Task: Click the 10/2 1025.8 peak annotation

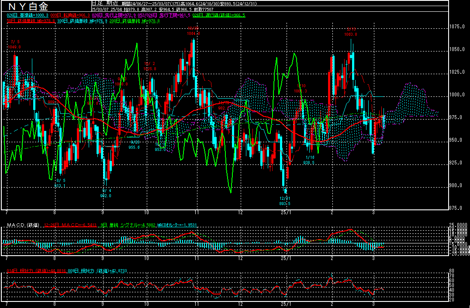Action: pyautogui.click(x=150, y=66)
